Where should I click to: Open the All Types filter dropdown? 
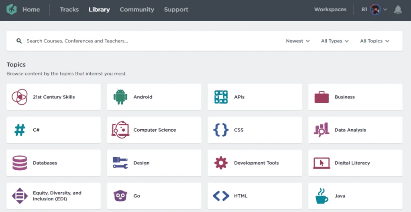point(335,41)
